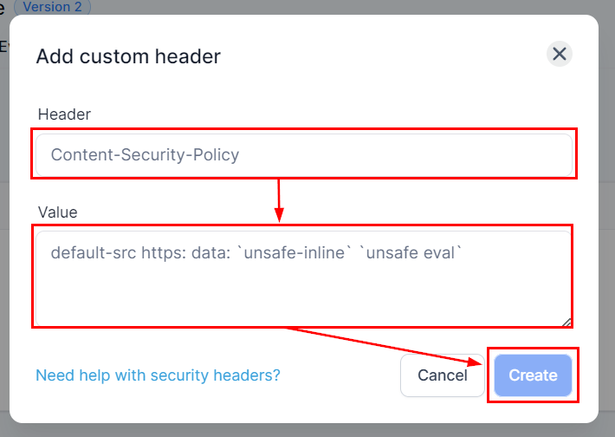Click the Content-Security-Policy placeholder text
Screen dimensions: 615x437
coord(145,154)
